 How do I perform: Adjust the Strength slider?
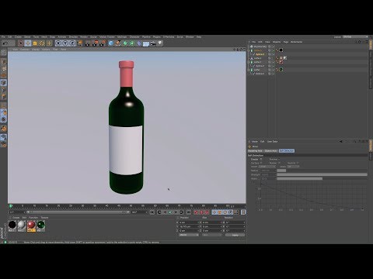[x=322, y=174]
